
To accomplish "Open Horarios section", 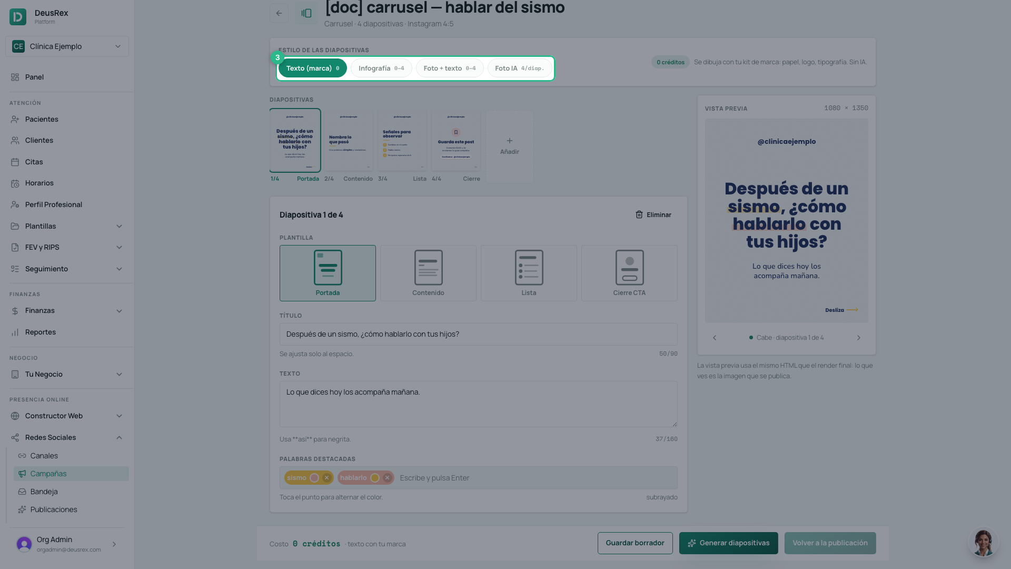I will click(x=67, y=183).
